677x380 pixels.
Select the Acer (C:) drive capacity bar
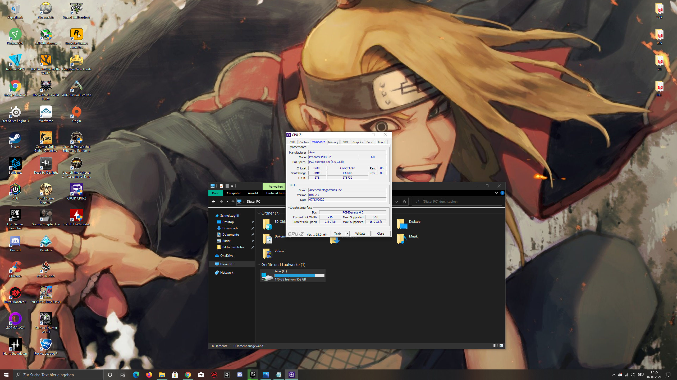[299, 275]
